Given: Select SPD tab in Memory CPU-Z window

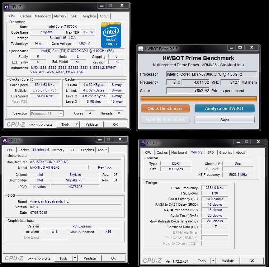Looking at the screenshot, I should pos(211,152).
